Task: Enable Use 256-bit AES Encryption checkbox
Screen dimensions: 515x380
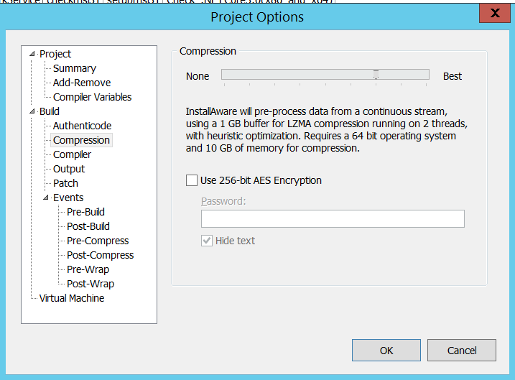Action: (x=192, y=180)
